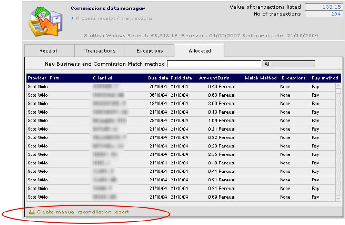This screenshot has height=225, width=345.
Task: Open the Match method dropdown field
Action: (214, 64)
